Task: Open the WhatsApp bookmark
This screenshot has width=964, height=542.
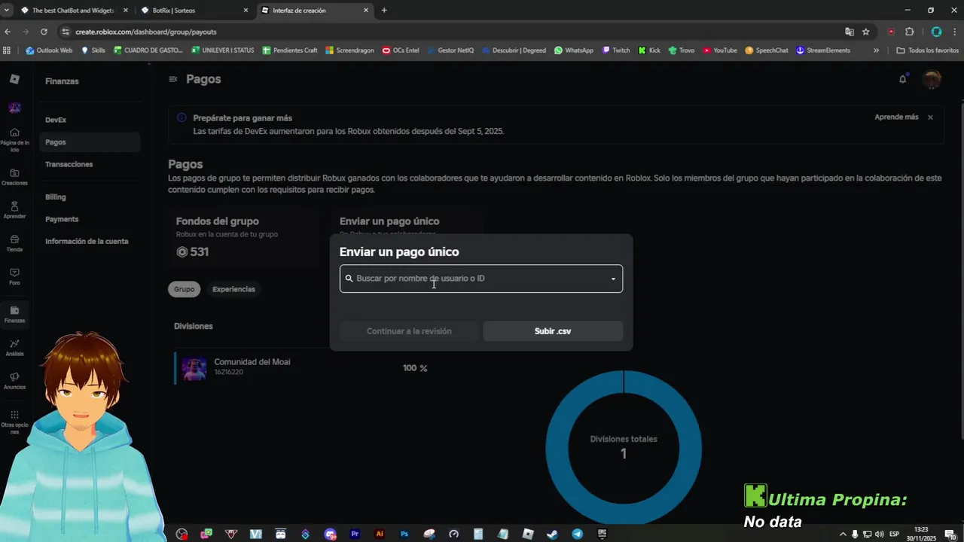Action: pos(573,50)
